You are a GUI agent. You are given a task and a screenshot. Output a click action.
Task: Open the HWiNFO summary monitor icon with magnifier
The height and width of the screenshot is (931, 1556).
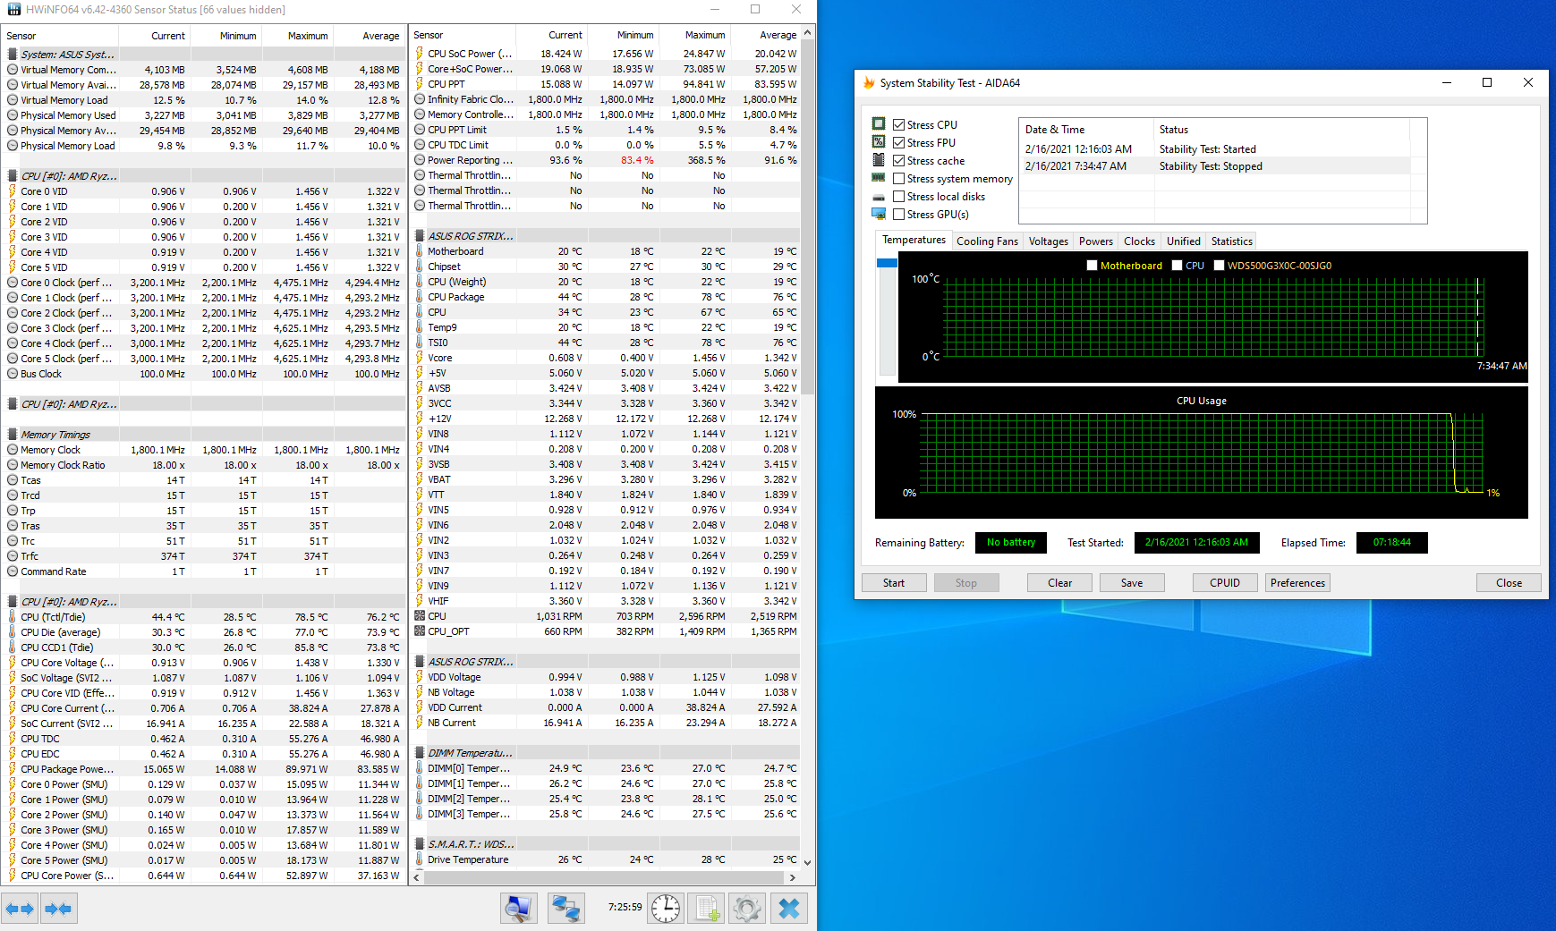coord(518,909)
